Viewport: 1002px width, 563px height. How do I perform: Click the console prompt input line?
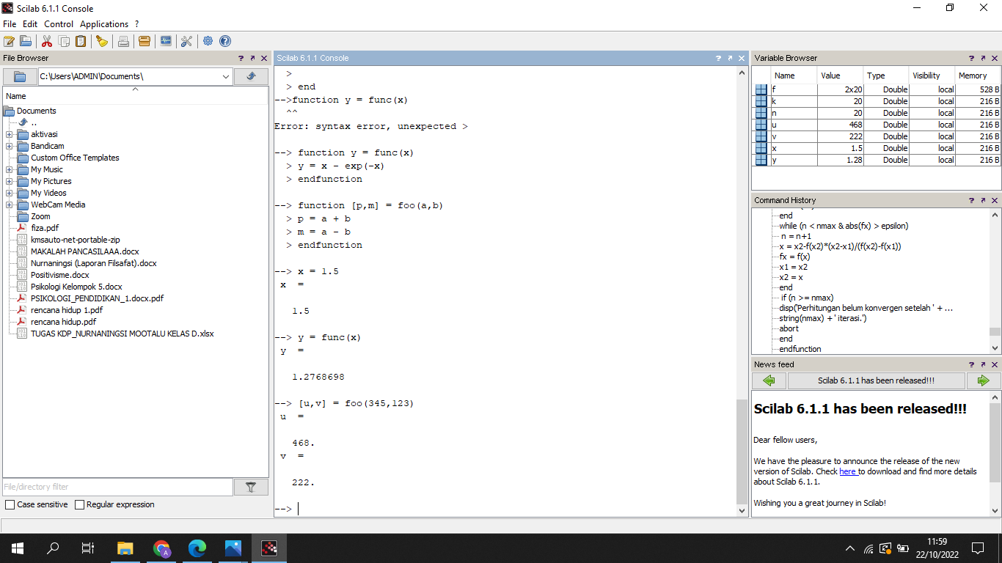pyautogui.click(x=505, y=509)
